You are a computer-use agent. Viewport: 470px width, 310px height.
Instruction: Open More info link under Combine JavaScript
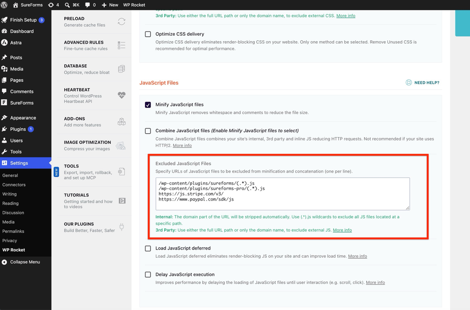click(x=182, y=145)
